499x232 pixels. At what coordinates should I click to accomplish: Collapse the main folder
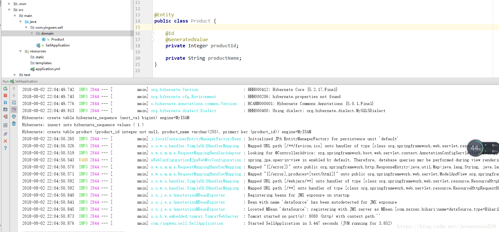pos(15,16)
